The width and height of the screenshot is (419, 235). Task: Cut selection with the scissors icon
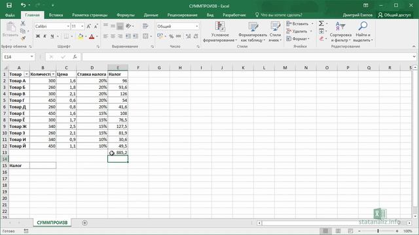(23, 23)
